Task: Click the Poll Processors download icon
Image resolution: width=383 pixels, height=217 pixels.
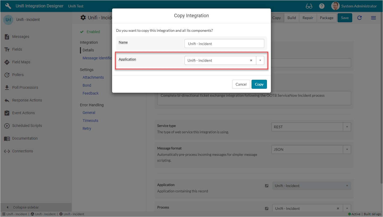Action: pos(7,88)
